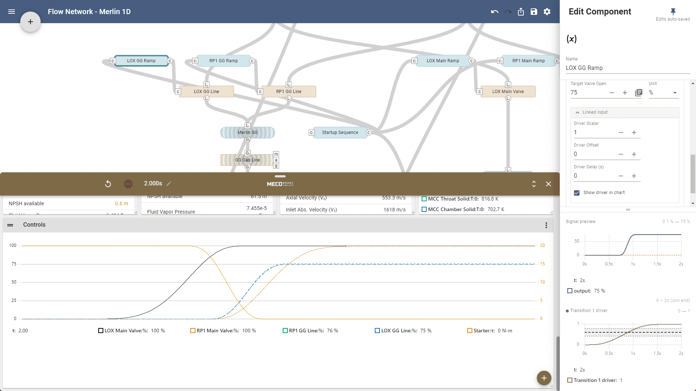
Task: Save the Merlin 1D project
Action: 534,12
